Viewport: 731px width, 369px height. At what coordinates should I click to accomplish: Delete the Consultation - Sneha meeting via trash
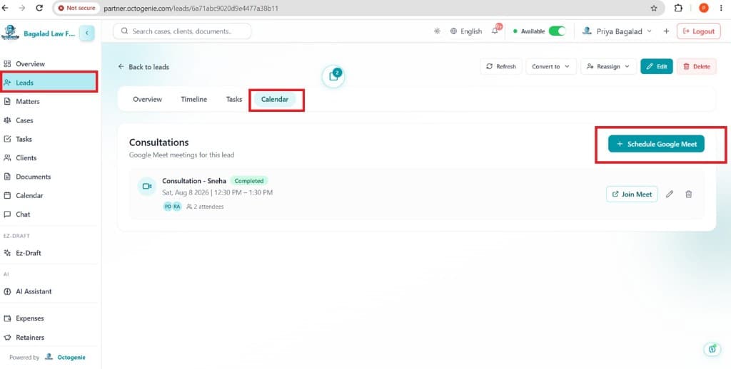coord(689,194)
